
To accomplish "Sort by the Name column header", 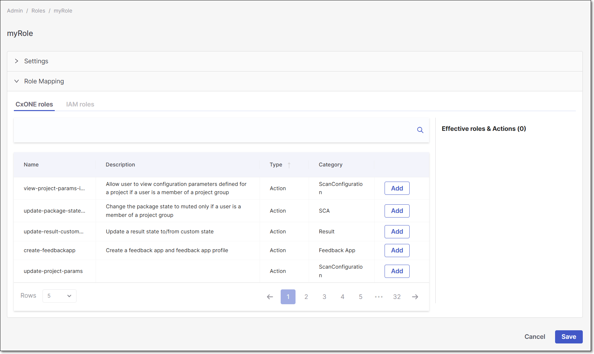I will (31, 165).
